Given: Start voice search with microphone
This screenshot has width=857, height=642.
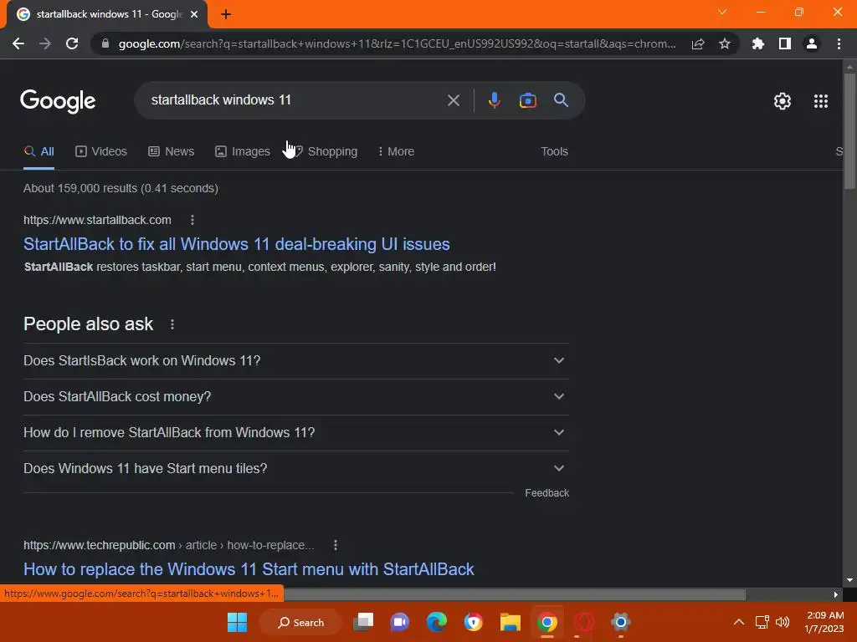Looking at the screenshot, I should (x=494, y=100).
